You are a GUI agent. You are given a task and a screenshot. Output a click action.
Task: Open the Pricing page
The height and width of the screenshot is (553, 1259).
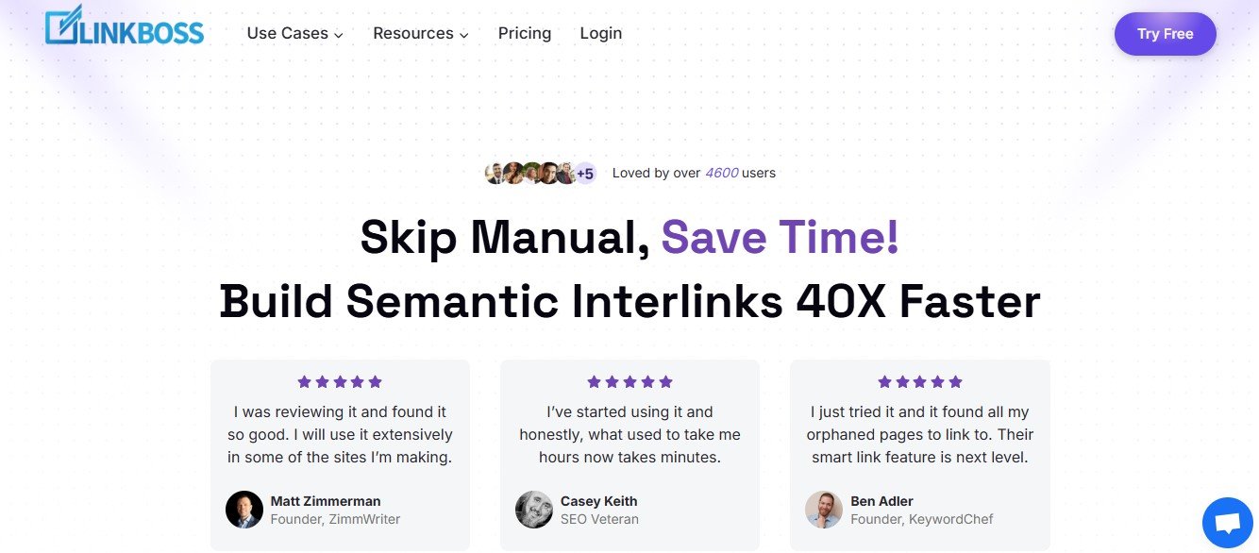(x=525, y=34)
